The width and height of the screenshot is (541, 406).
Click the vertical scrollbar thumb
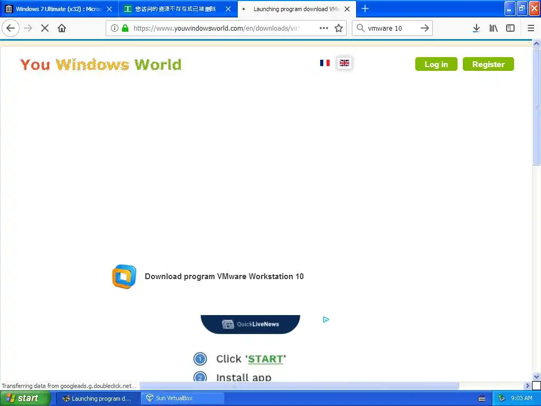537,107
